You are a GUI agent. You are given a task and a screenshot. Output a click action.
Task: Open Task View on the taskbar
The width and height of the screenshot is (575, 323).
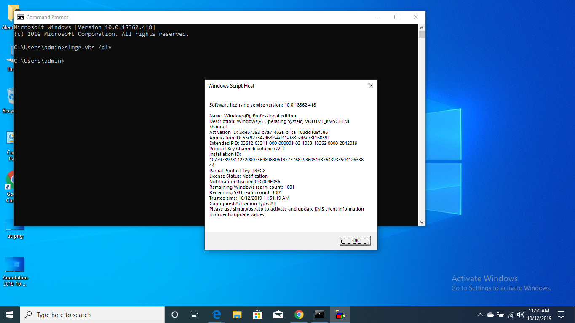pos(195,315)
